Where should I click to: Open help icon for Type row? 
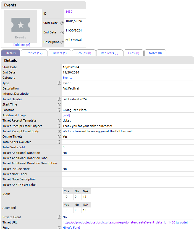(x=59, y=83)
